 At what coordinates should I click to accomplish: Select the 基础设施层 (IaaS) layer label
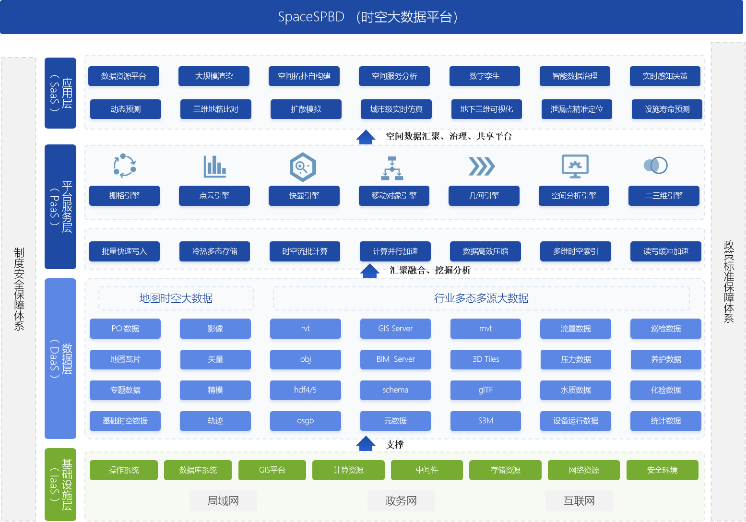tap(60, 485)
